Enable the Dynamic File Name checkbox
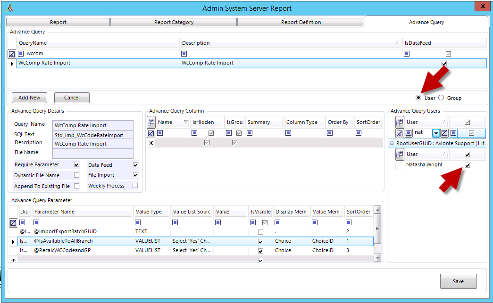 tap(76, 175)
